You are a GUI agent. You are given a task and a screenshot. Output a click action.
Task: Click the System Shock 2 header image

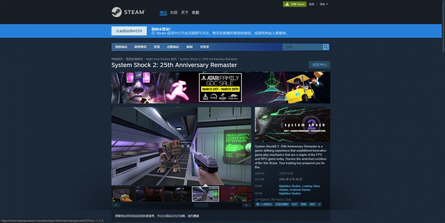point(292,125)
